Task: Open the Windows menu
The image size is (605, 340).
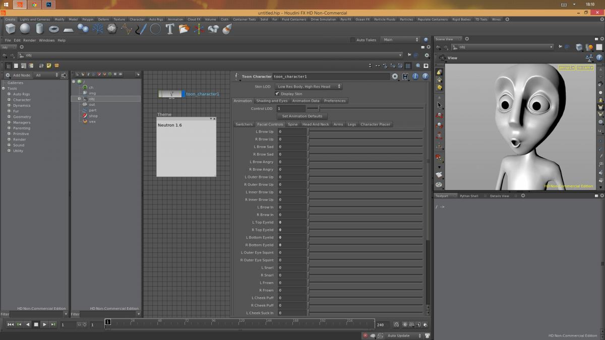Action: (x=46, y=40)
